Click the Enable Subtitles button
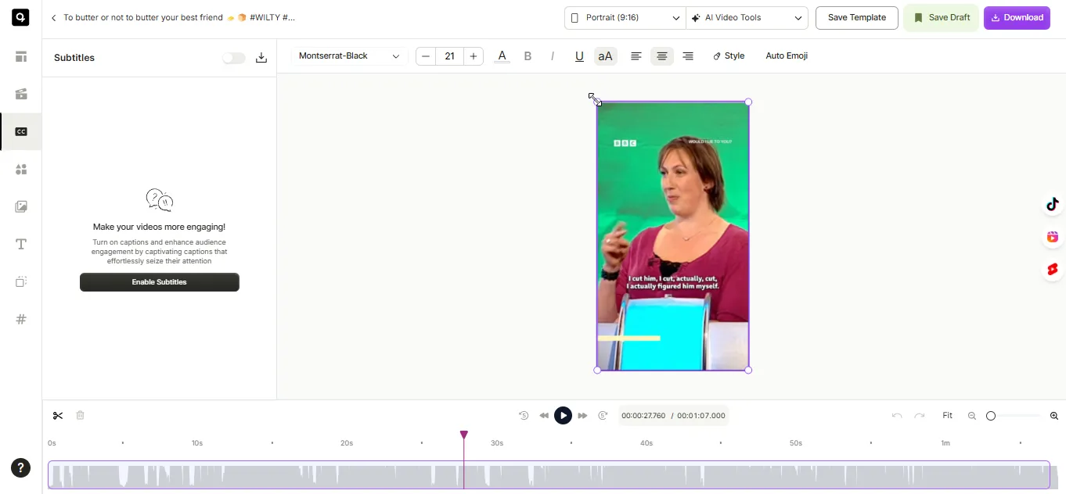1066x494 pixels. [x=160, y=282]
